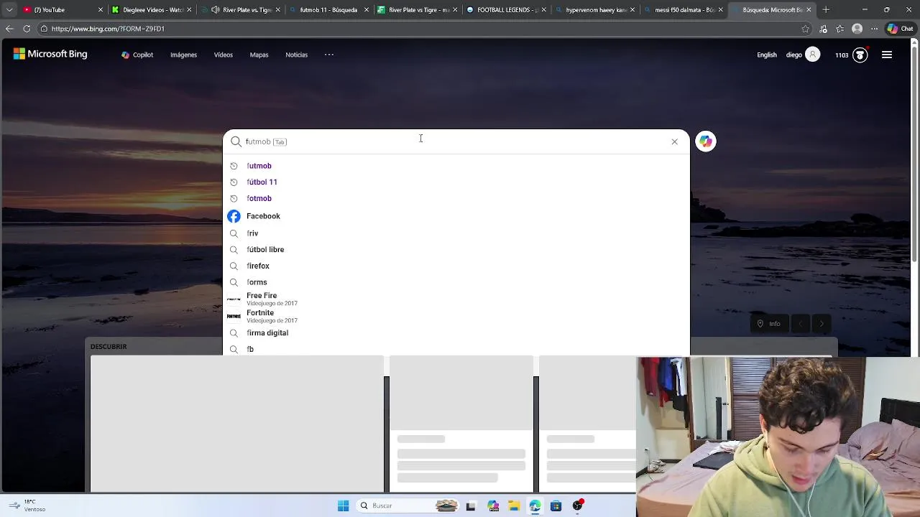This screenshot has height=517, width=920.
Task: Open the rewards points 1103 badge
Action: [851, 55]
